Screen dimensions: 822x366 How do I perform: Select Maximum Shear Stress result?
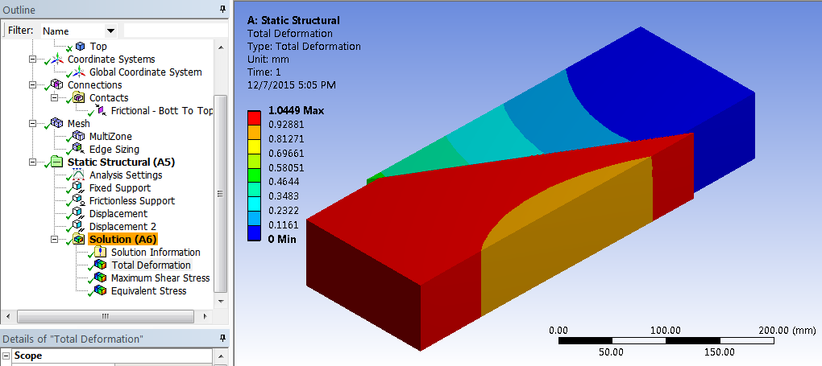(160, 278)
